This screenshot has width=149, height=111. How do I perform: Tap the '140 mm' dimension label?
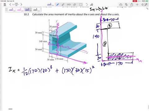tap(43, 41)
